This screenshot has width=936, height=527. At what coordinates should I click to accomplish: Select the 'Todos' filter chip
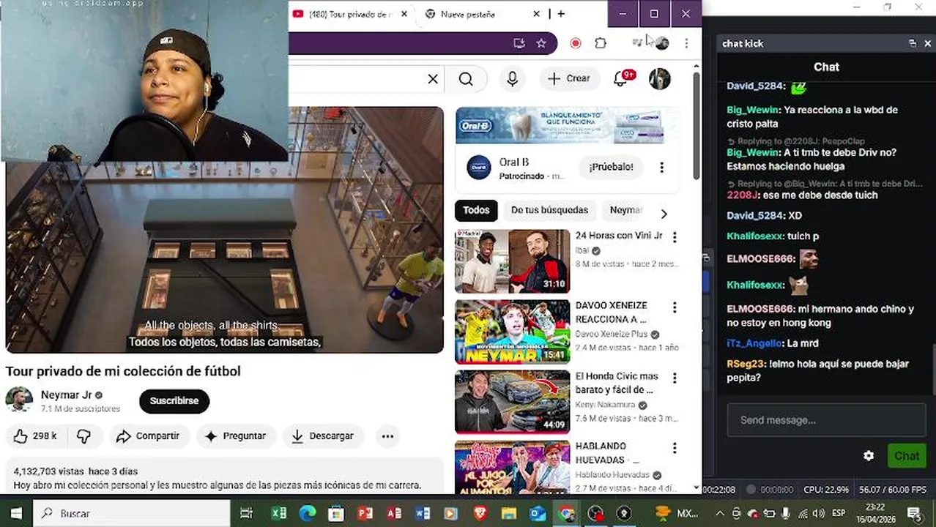click(476, 210)
